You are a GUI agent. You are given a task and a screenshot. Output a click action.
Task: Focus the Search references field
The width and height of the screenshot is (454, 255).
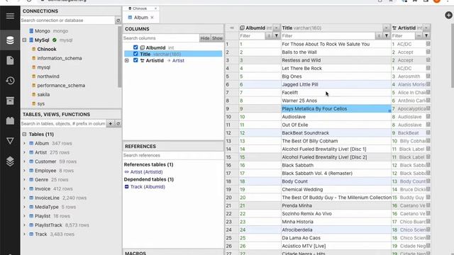click(173, 155)
